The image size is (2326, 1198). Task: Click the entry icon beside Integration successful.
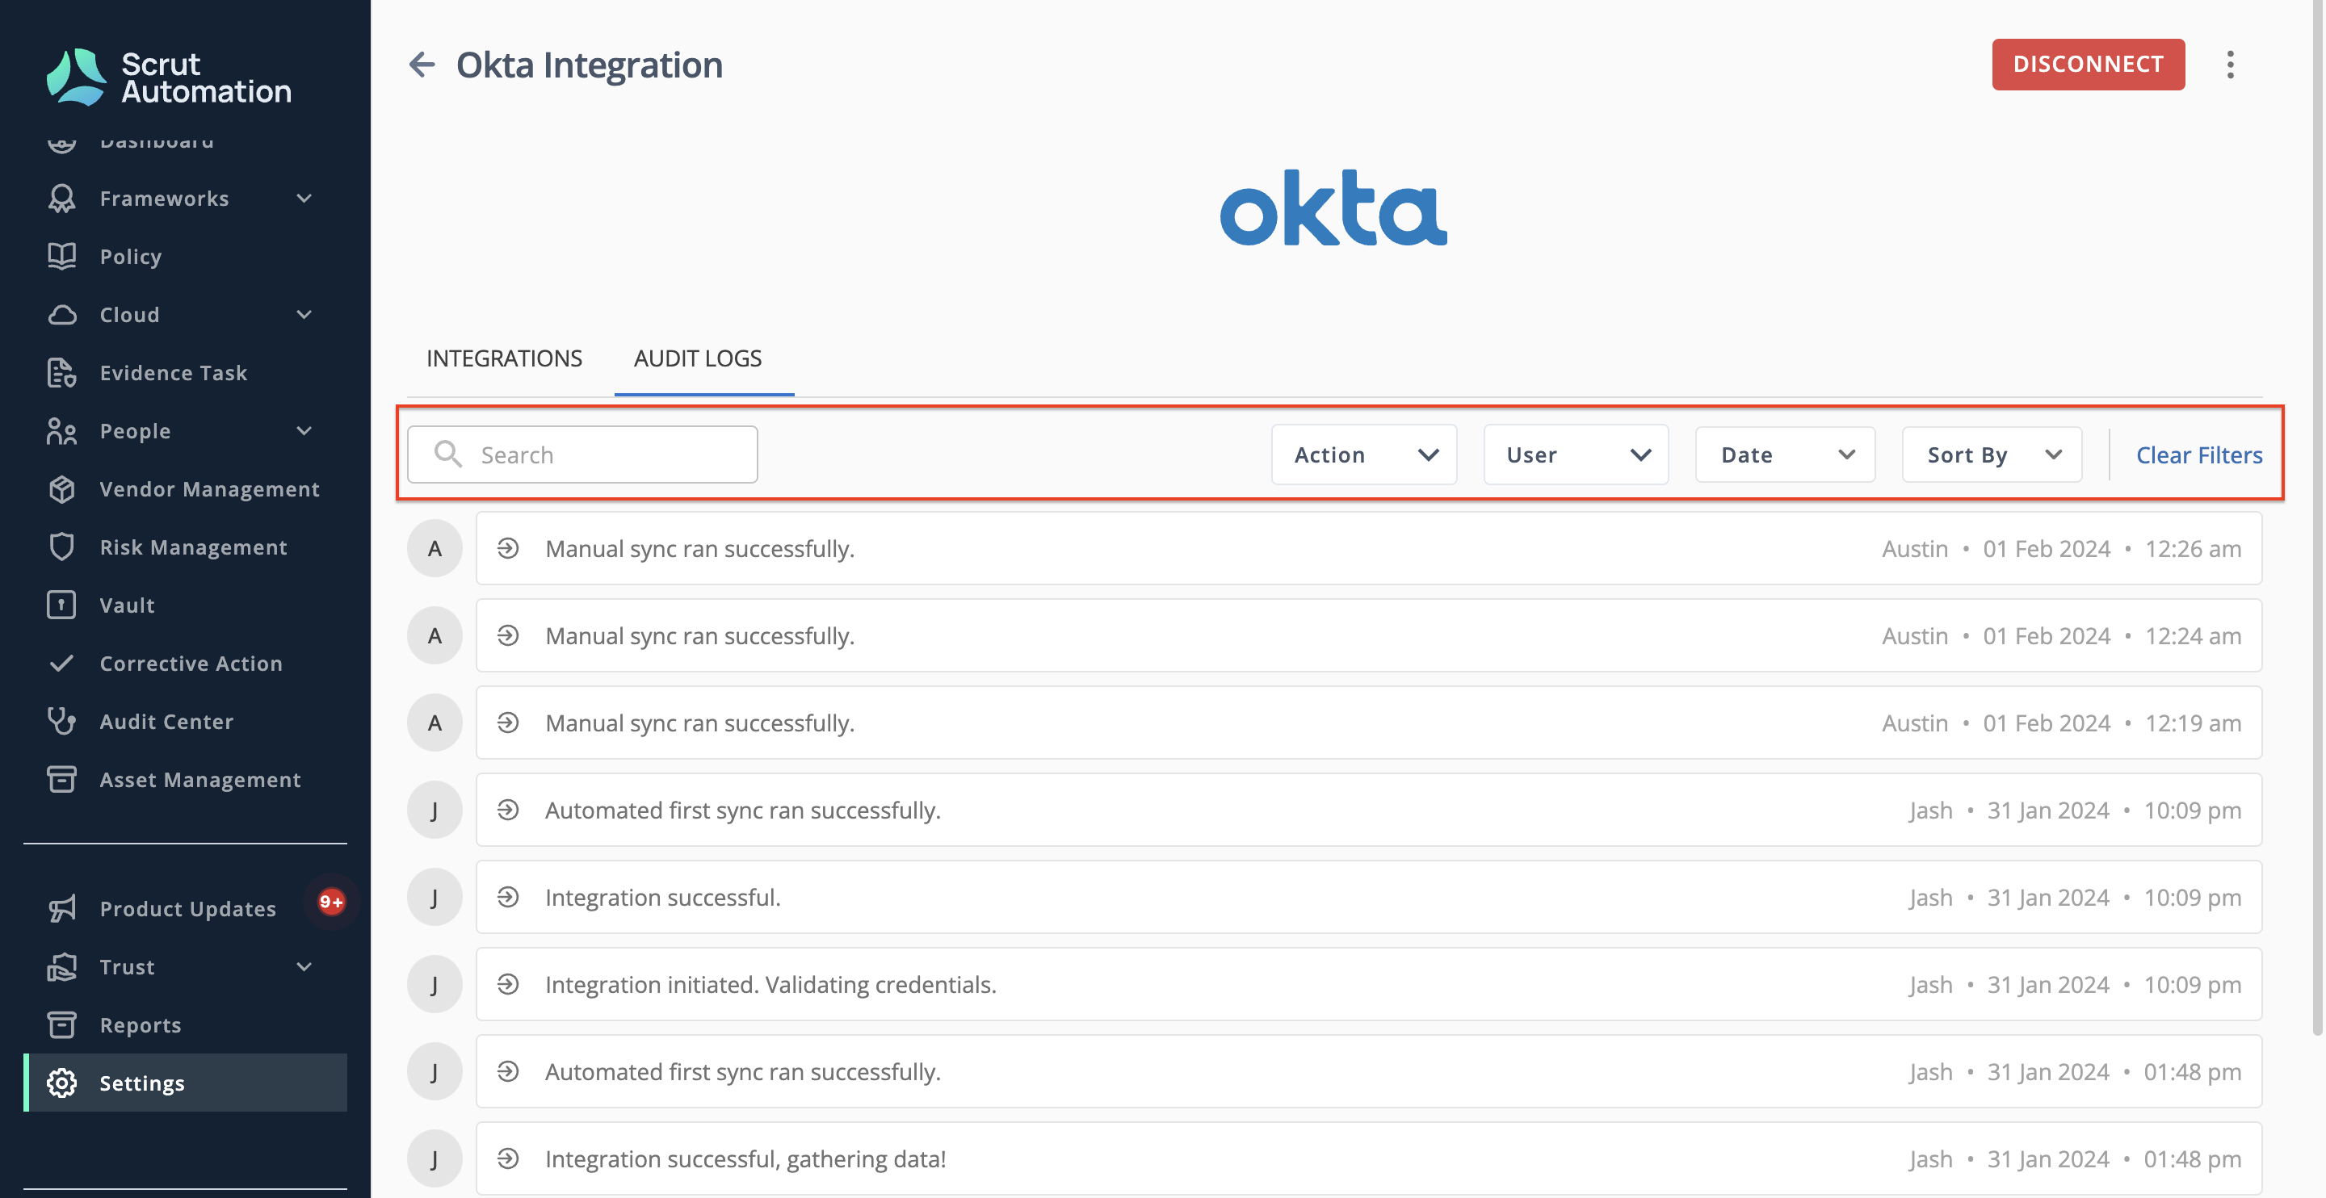(508, 898)
